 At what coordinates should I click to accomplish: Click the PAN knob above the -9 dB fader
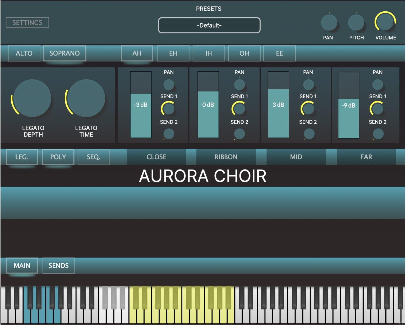pyautogui.click(x=377, y=84)
